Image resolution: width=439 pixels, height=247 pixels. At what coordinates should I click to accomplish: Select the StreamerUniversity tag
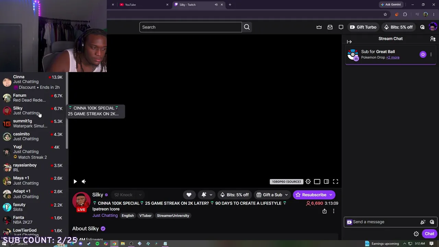pyautogui.click(x=173, y=216)
